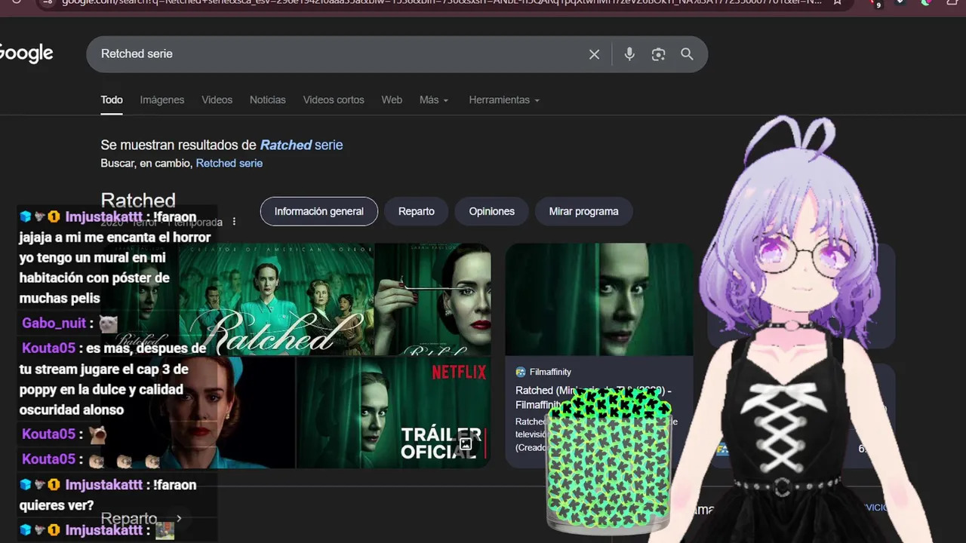The image size is (966, 543).
Task: Start voice search with the microphone icon
Action: [629, 54]
